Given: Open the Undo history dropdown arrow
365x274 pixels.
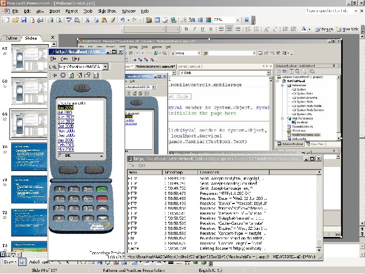Looking at the screenshot, I should pyautogui.click(x=128, y=20).
